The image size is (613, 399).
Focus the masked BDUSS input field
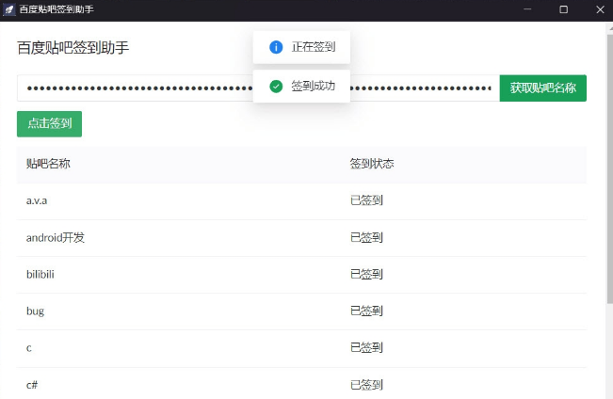[258, 88]
